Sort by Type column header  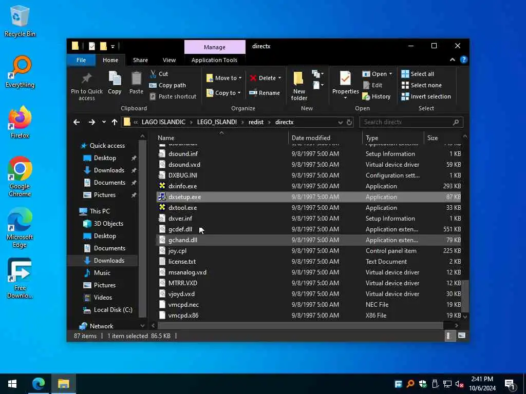pos(372,137)
